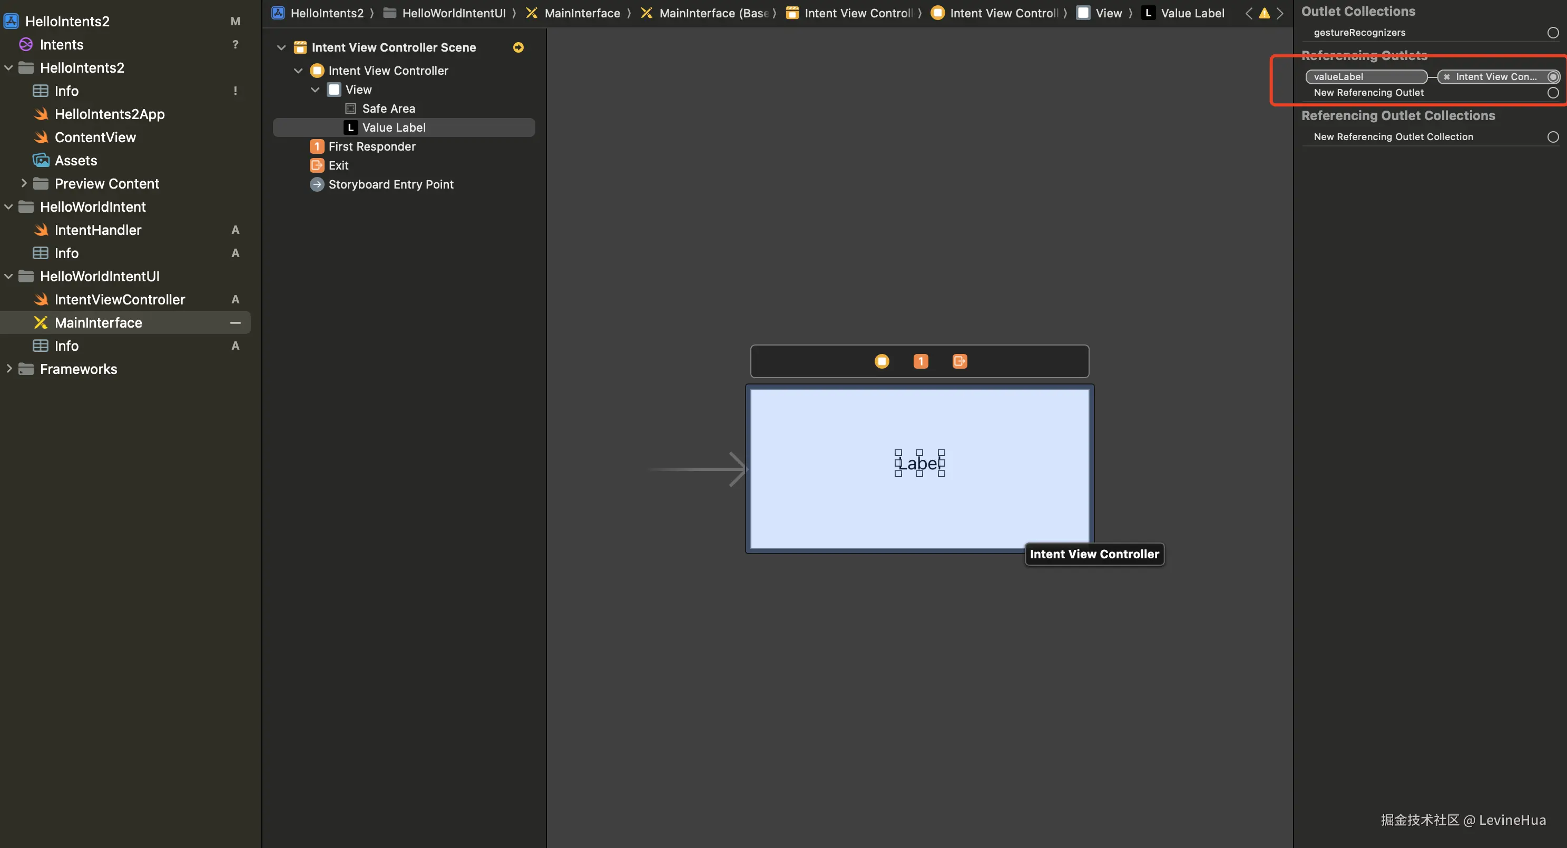Image resolution: width=1567 pixels, height=848 pixels.
Task: Click the First Responder icon in scene dock
Action: point(920,362)
